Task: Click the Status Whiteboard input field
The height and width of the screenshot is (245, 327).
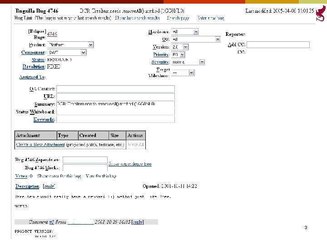Action: 115,112
